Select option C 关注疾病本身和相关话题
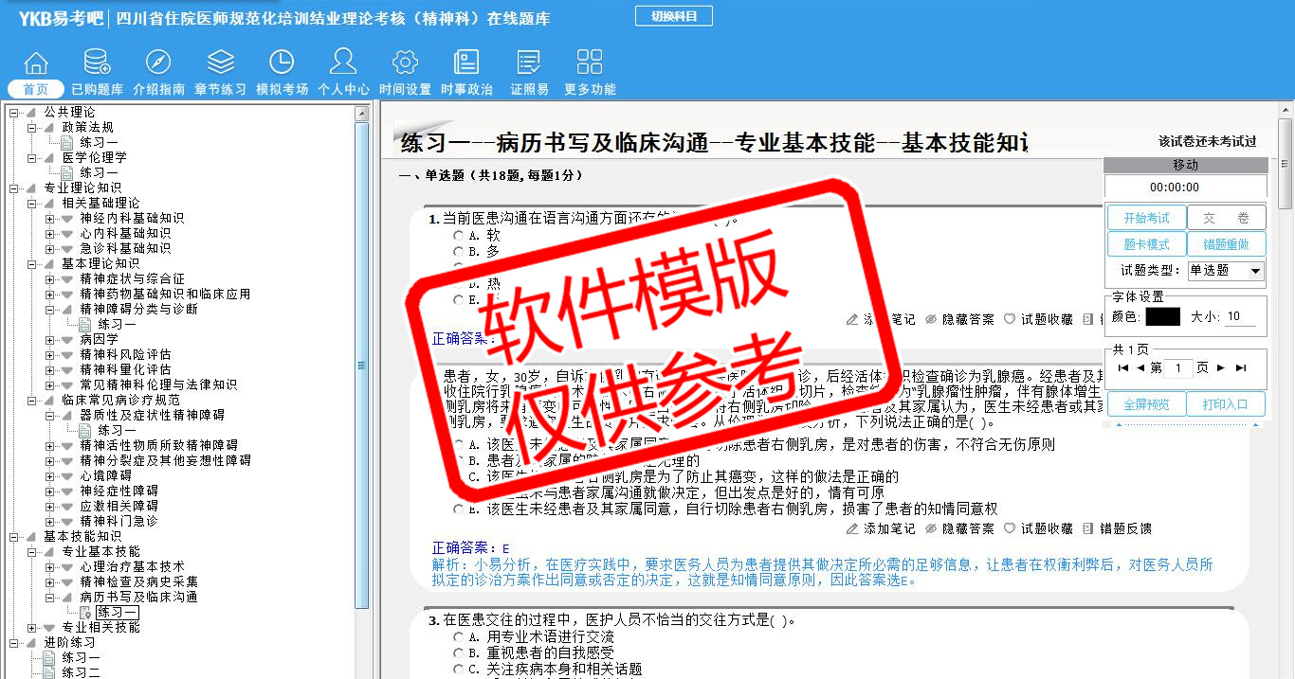The image size is (1295, 679). click(459, 670)
